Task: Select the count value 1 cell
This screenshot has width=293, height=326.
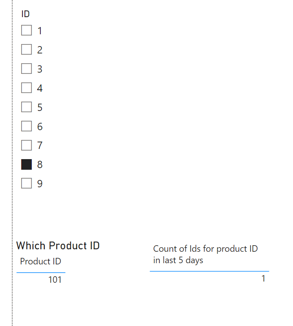Action: point(263,279)
